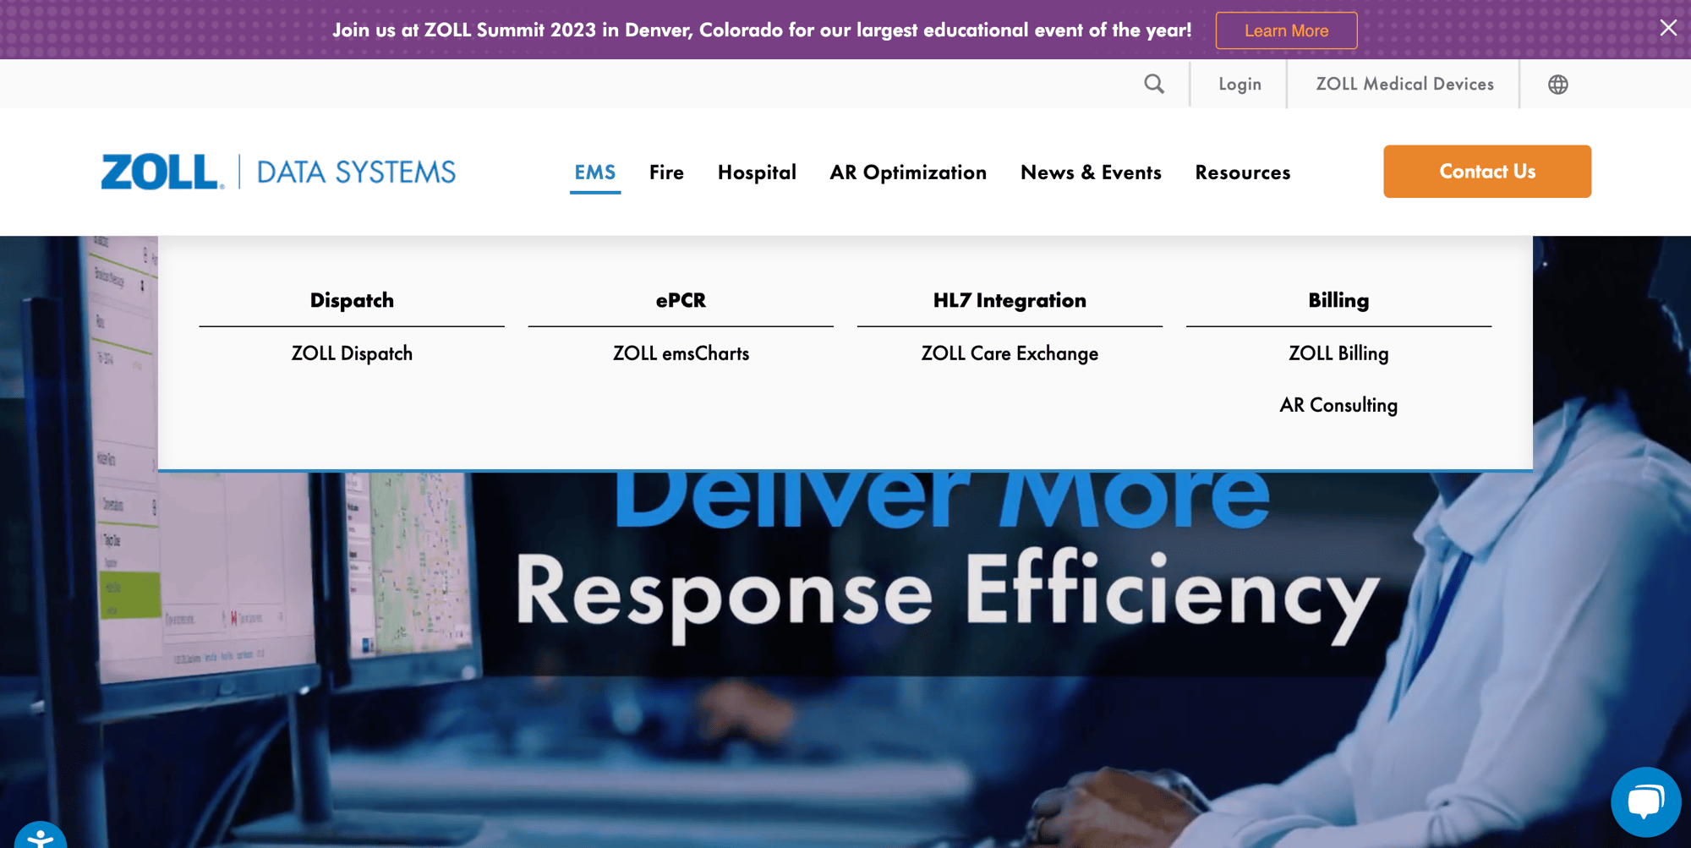Screen dimensions: 1691x848
Task: Open the News & Events menu
Action: point(1091,172)
